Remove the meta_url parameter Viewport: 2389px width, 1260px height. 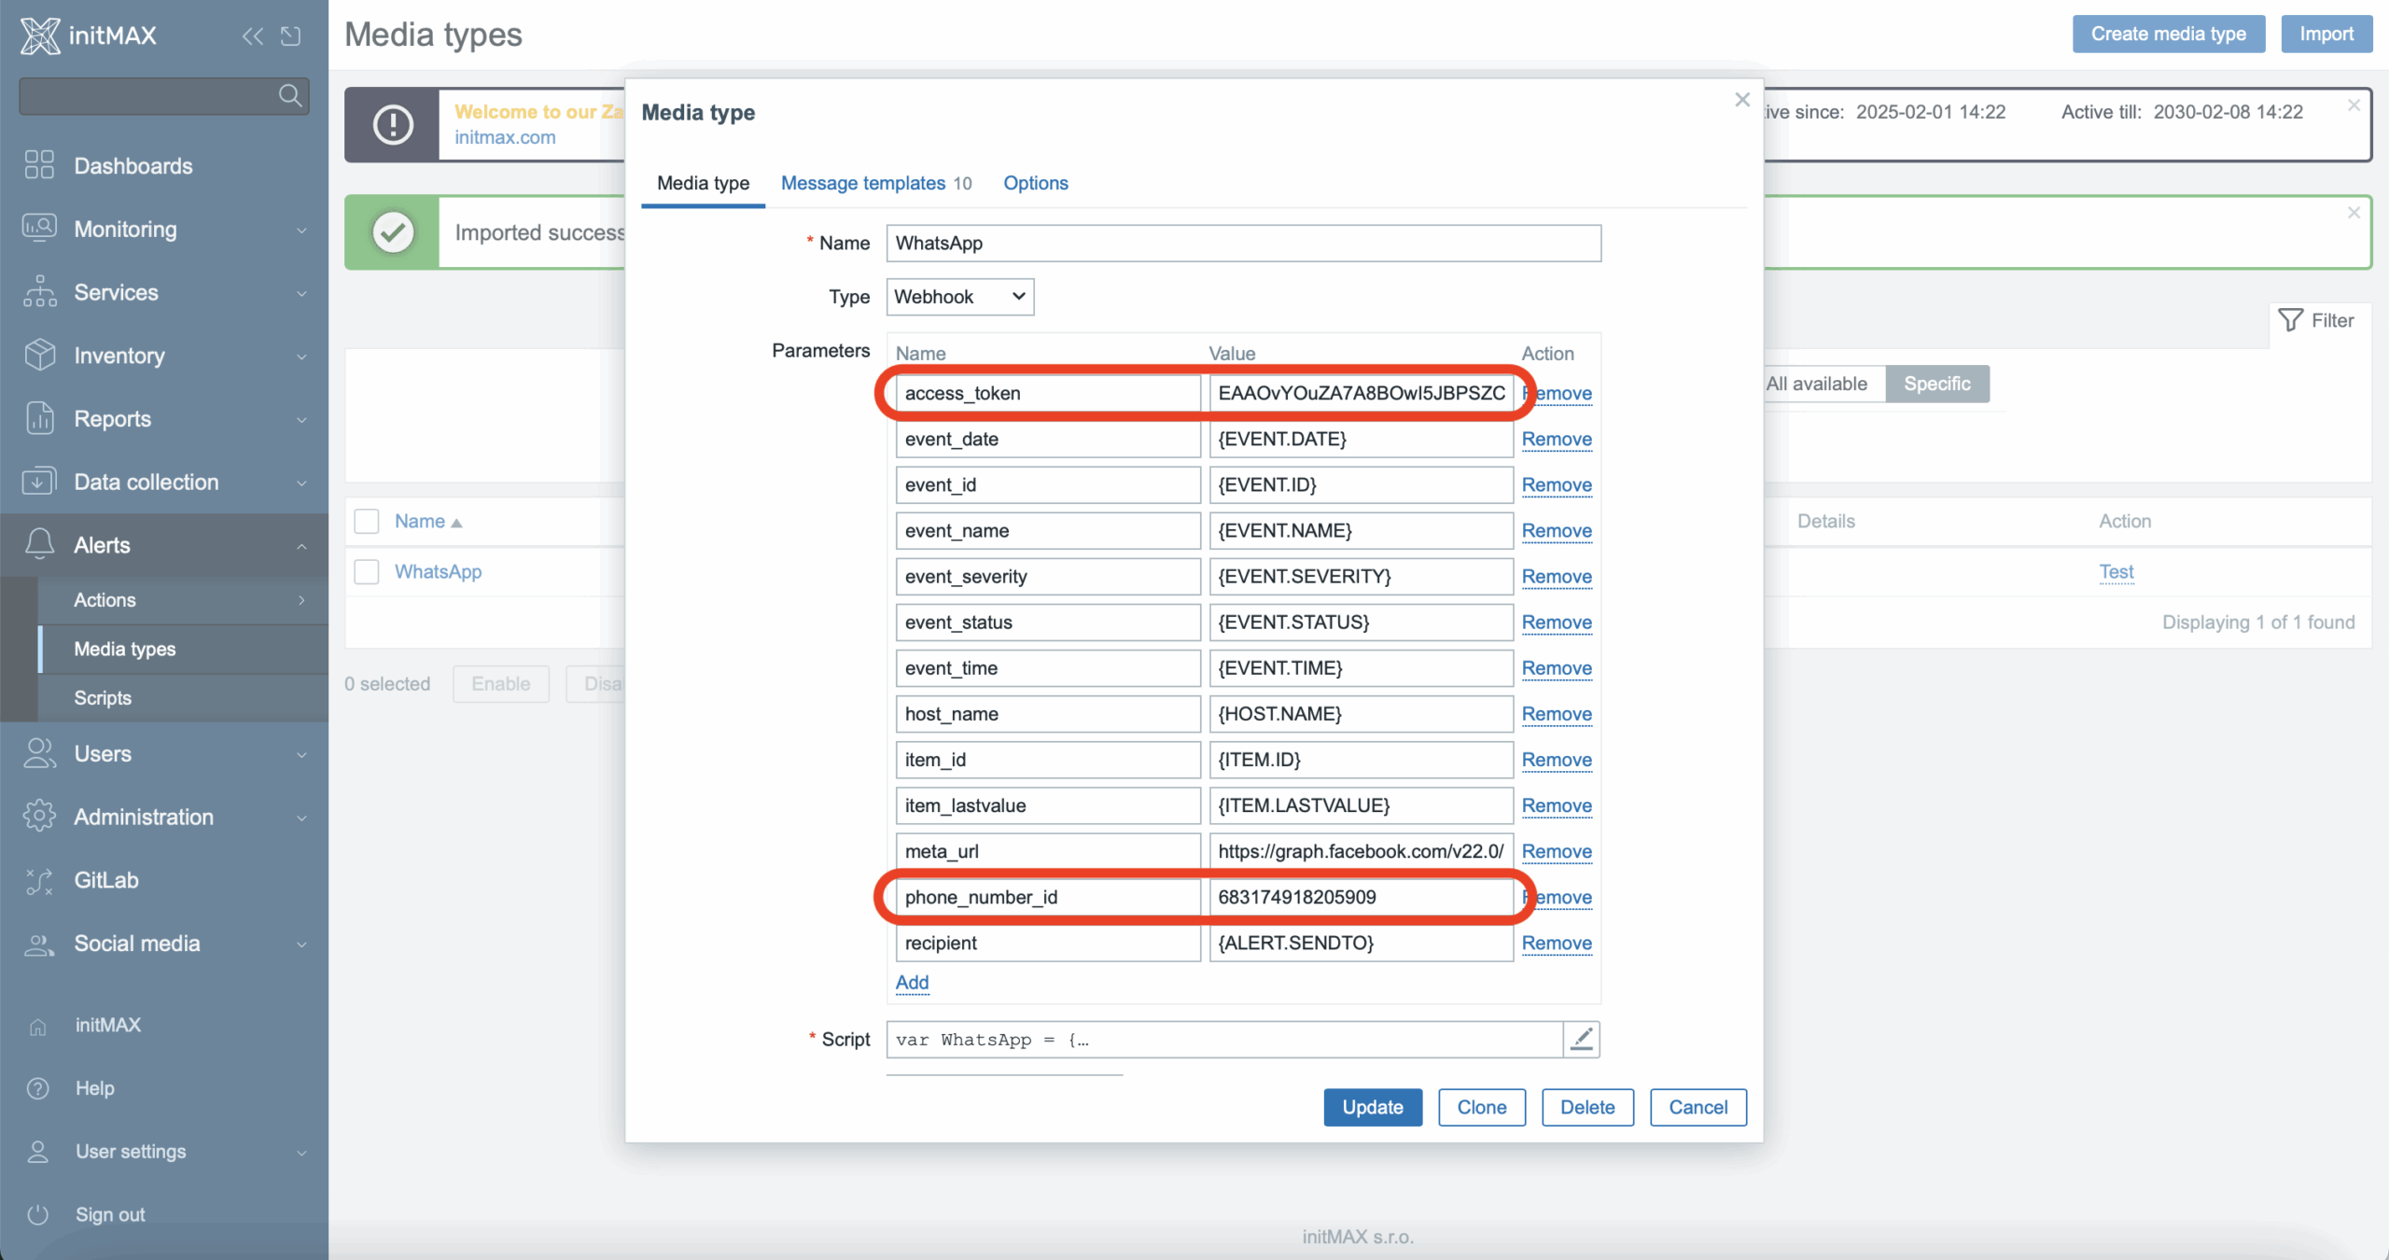point(1557,851)
